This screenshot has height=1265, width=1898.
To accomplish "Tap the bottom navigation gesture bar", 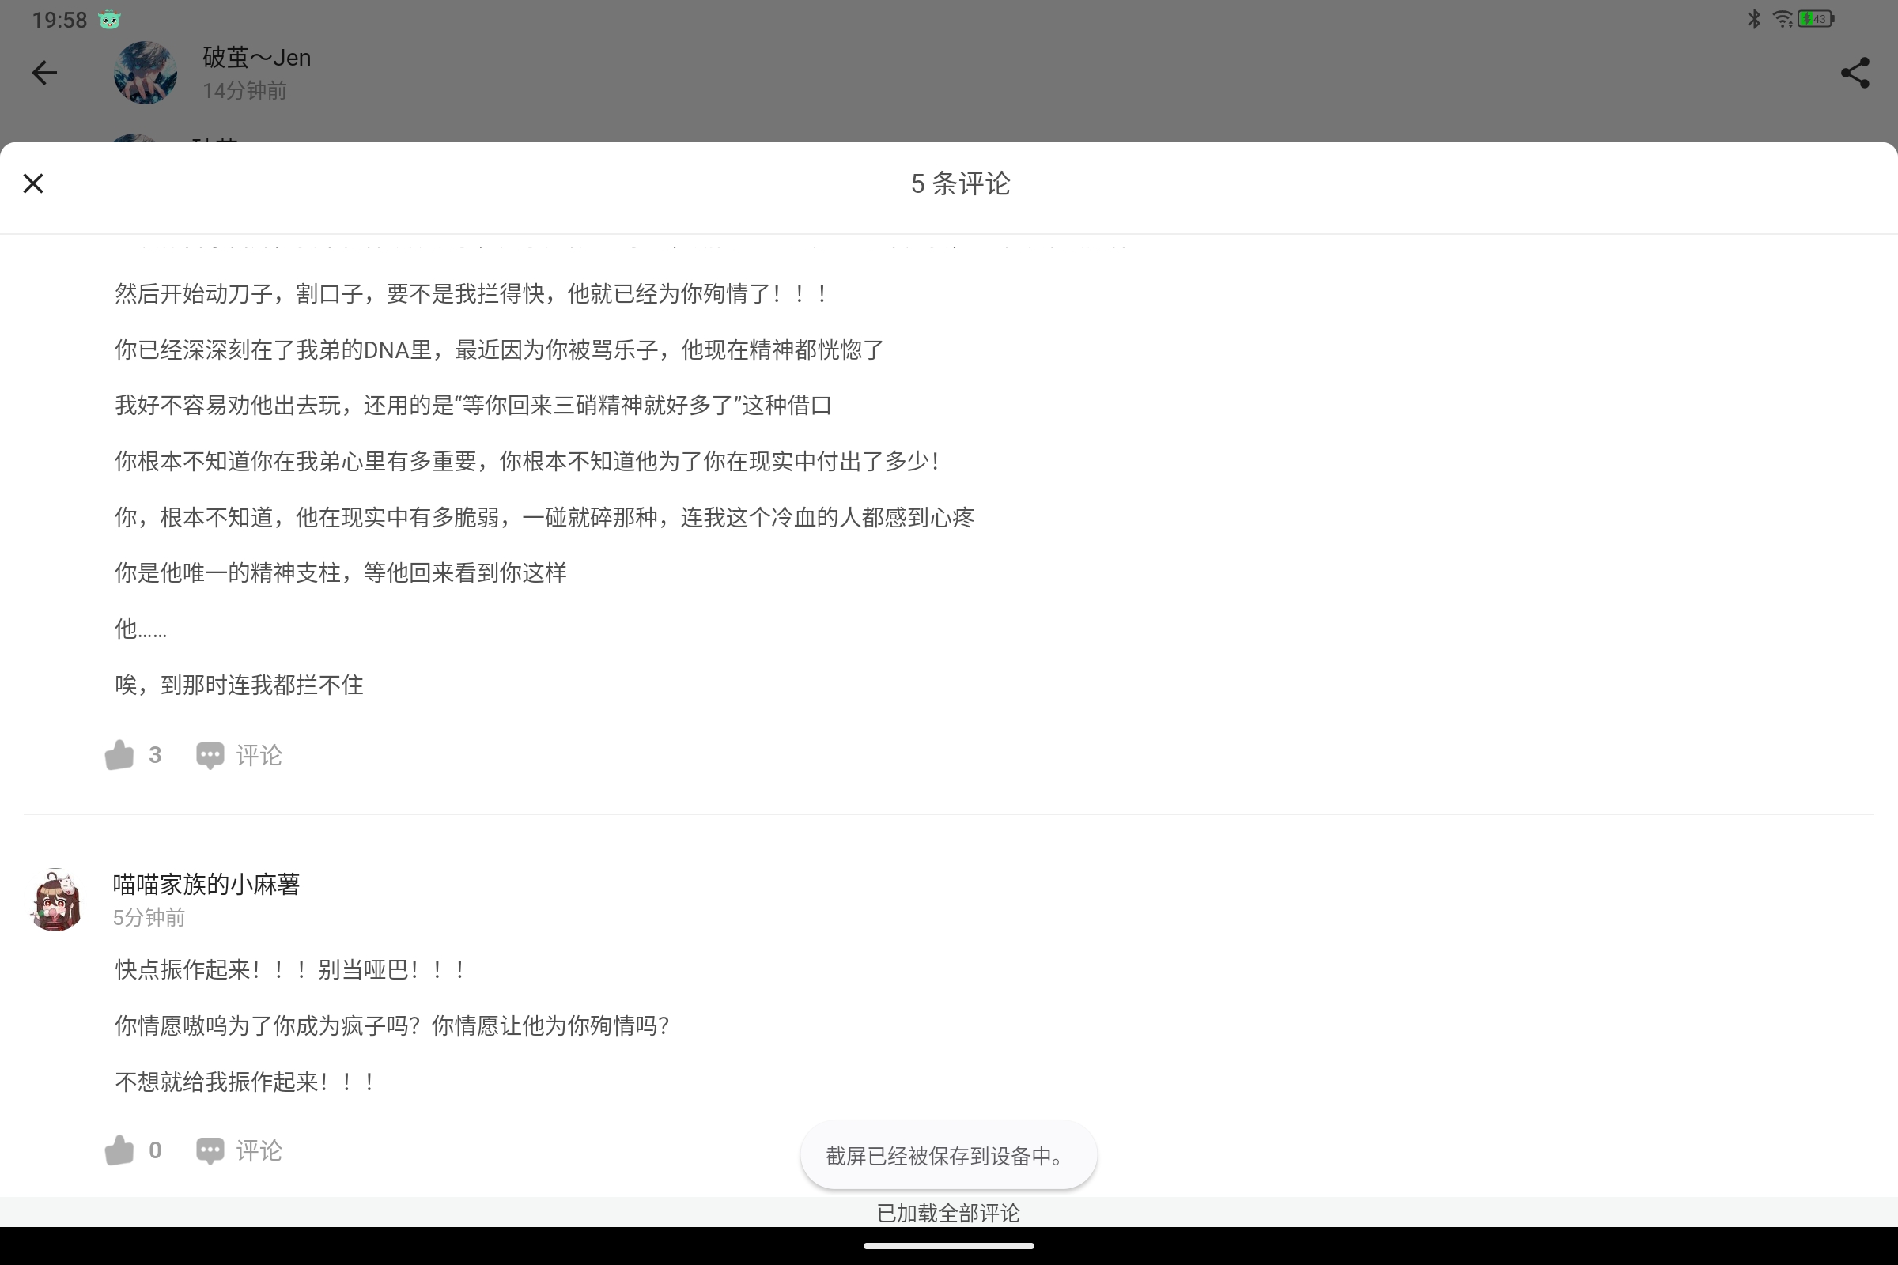I will pyautogui.click(x=949, y=1246).
